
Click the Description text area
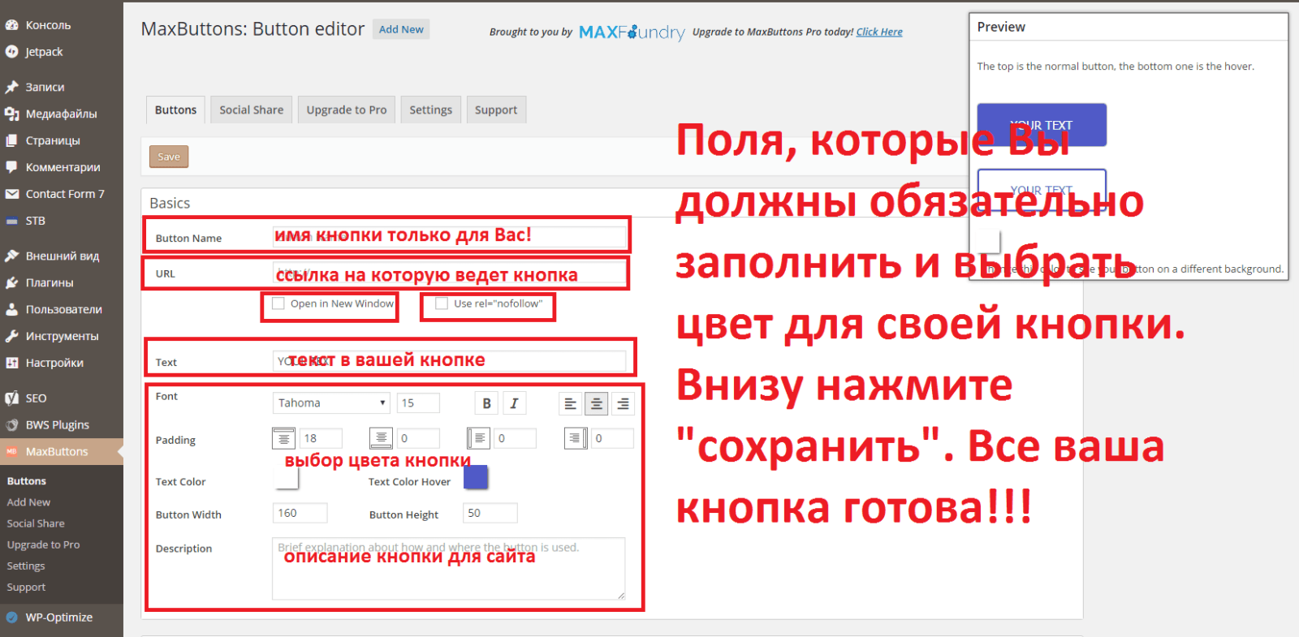(x=449, y=569)
